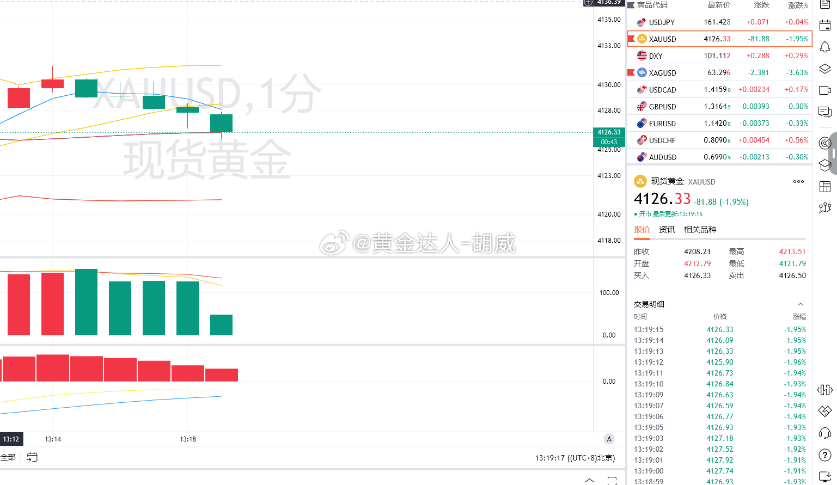
Task: Open the data table grid icon in sidebar
Action: click(x=825, y=187)
